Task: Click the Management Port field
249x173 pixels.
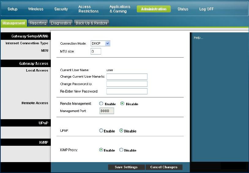Action: 107,111
